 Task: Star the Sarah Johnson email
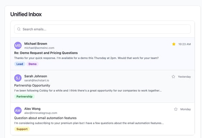pos(173,77)
